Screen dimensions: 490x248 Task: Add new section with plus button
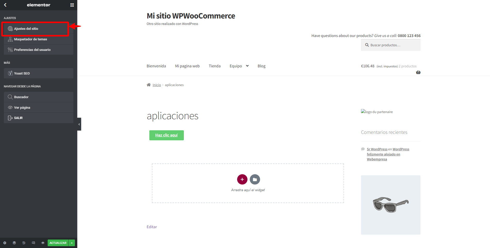coord(242,179)
